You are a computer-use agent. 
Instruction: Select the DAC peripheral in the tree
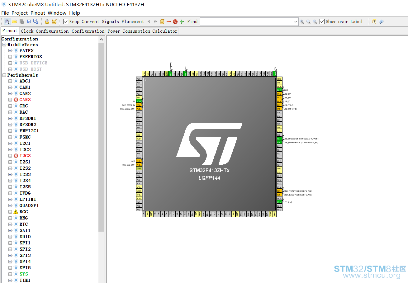coord(24,112)
